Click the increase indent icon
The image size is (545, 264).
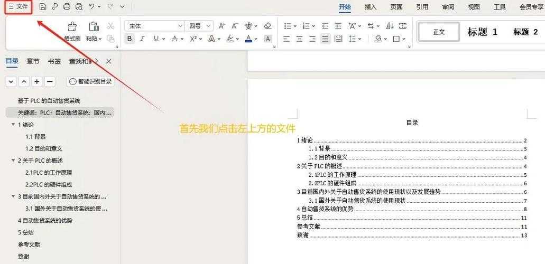click(338, 26)
